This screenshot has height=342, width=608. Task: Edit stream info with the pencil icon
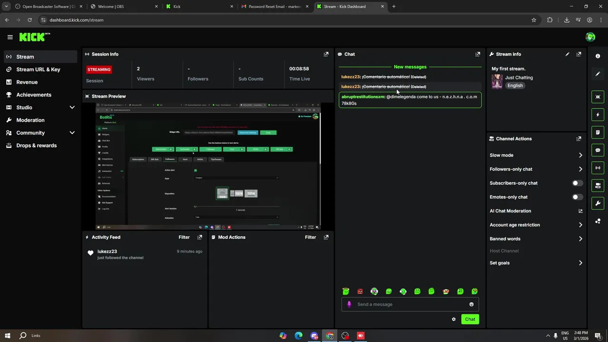click(567, 54)
